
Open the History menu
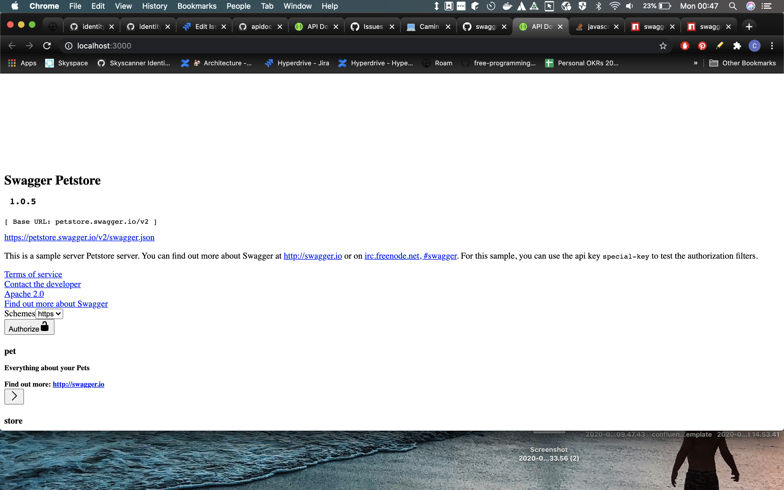155,6
